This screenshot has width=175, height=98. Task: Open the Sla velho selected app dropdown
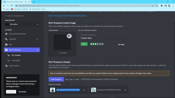pyautogui.click(x=22, y=24)
